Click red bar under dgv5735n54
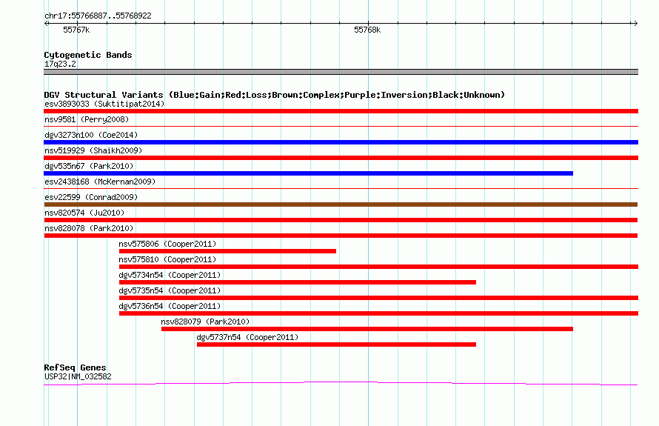This screenshot has width=659, height=426. click(x=378, y=298)
